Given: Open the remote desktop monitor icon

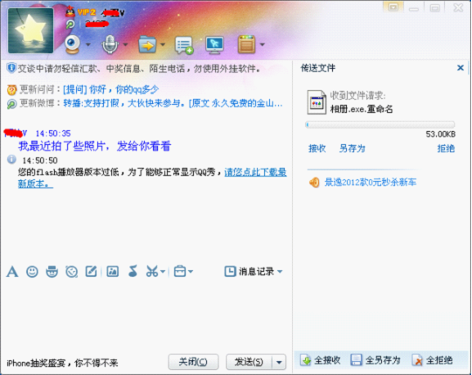Looking at the screenshot, I should (214, 45).
